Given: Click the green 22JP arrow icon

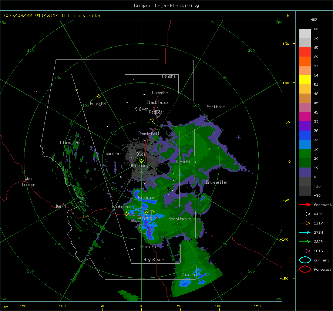Looking at the screenshot, I should 305,241.
